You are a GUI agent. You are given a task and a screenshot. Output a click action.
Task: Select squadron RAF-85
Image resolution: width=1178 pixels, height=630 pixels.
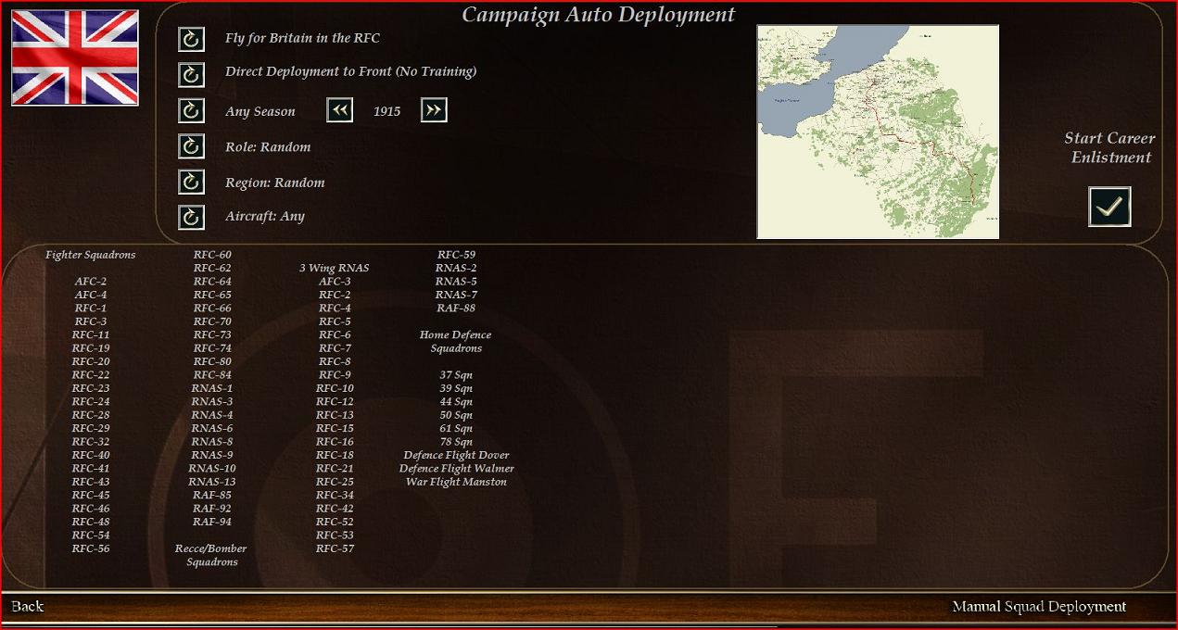[x=212, y=496]
